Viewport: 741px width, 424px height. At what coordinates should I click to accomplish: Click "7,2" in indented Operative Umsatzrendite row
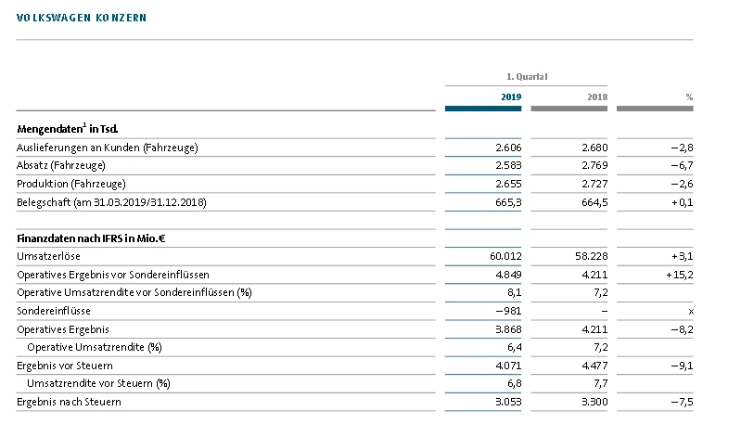pos(601,347)
